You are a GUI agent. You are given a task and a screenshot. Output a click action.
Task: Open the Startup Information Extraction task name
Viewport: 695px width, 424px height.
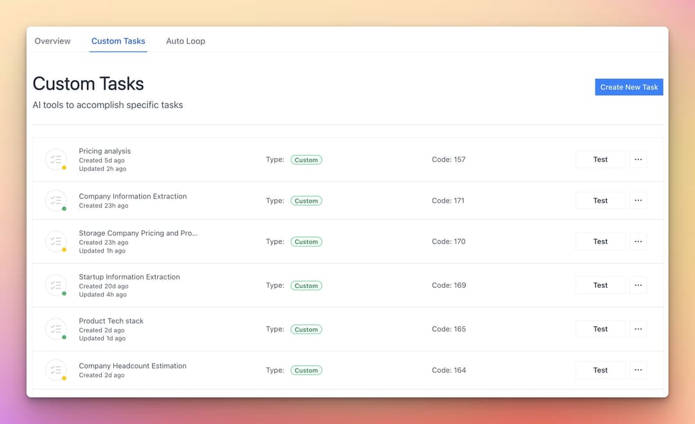(129, 277)
